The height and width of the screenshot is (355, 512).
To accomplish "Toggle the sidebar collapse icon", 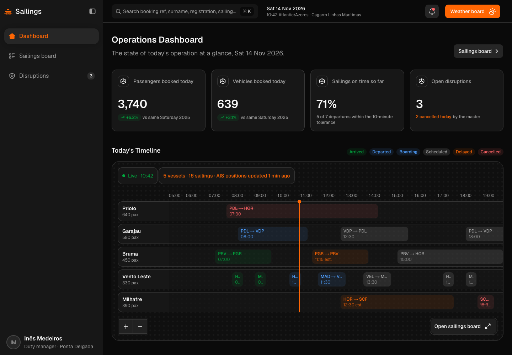I will [92, 11].
